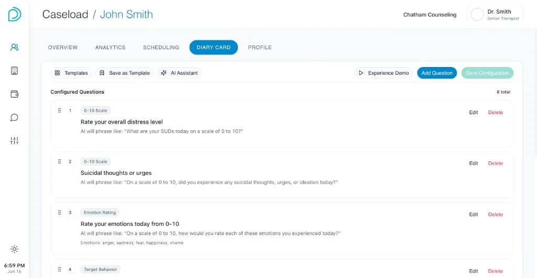Open the building/organization sidebar icon

(14, 71)
